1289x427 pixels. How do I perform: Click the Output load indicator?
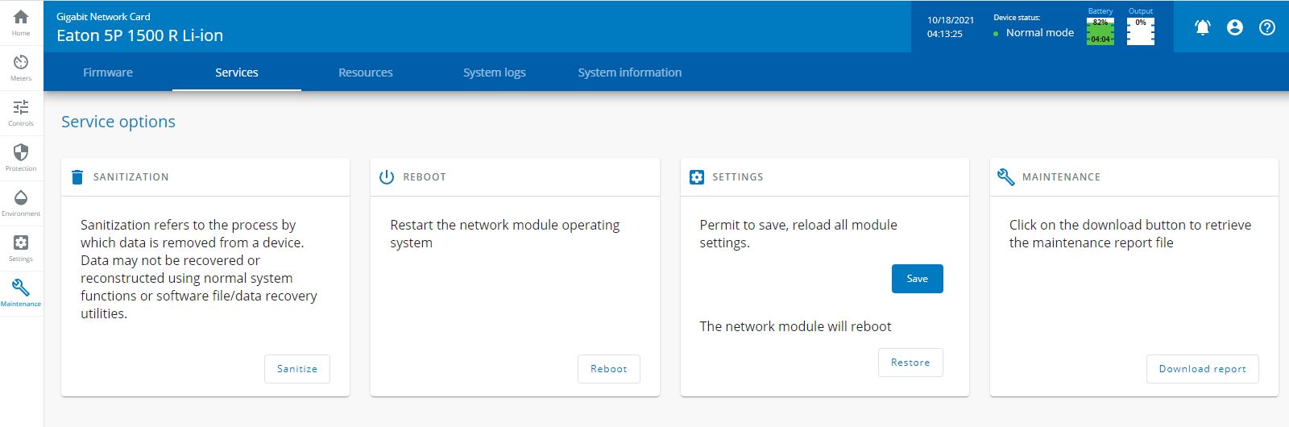click(x=1141, y=31)
